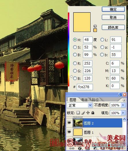
Task: Click the C cyan field showing 6
Action: pos(115,63)
